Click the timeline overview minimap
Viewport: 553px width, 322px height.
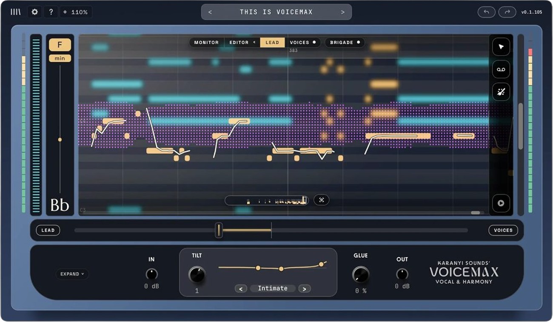tap(267, 200)
